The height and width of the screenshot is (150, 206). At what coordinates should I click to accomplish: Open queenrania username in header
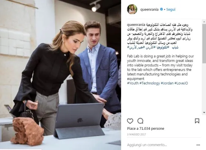[149, 9]
